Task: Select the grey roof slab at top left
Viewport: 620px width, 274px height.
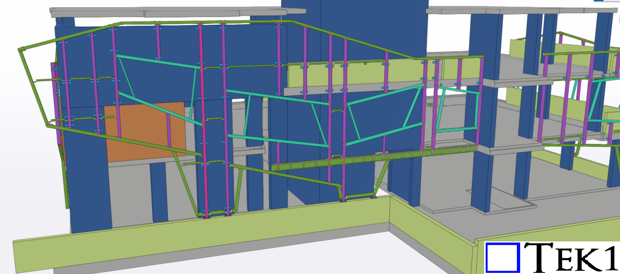Action: pyautogui.click(x=178, y=12)
